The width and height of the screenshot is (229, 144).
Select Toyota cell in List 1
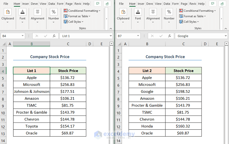coord(32,126)
